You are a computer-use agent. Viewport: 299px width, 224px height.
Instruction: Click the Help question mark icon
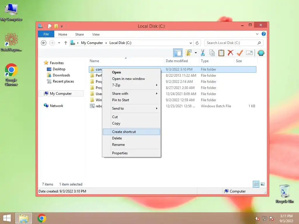coord(264,34)
